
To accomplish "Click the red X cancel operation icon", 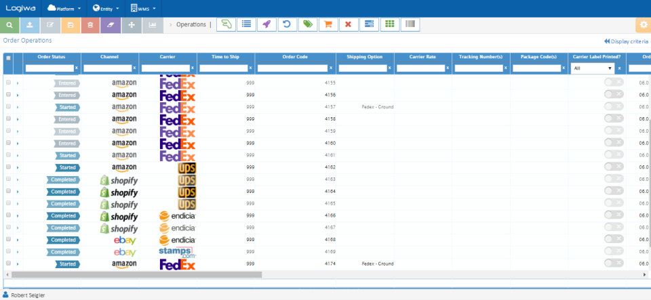I will pyautogui.click(x=349, y=24).
